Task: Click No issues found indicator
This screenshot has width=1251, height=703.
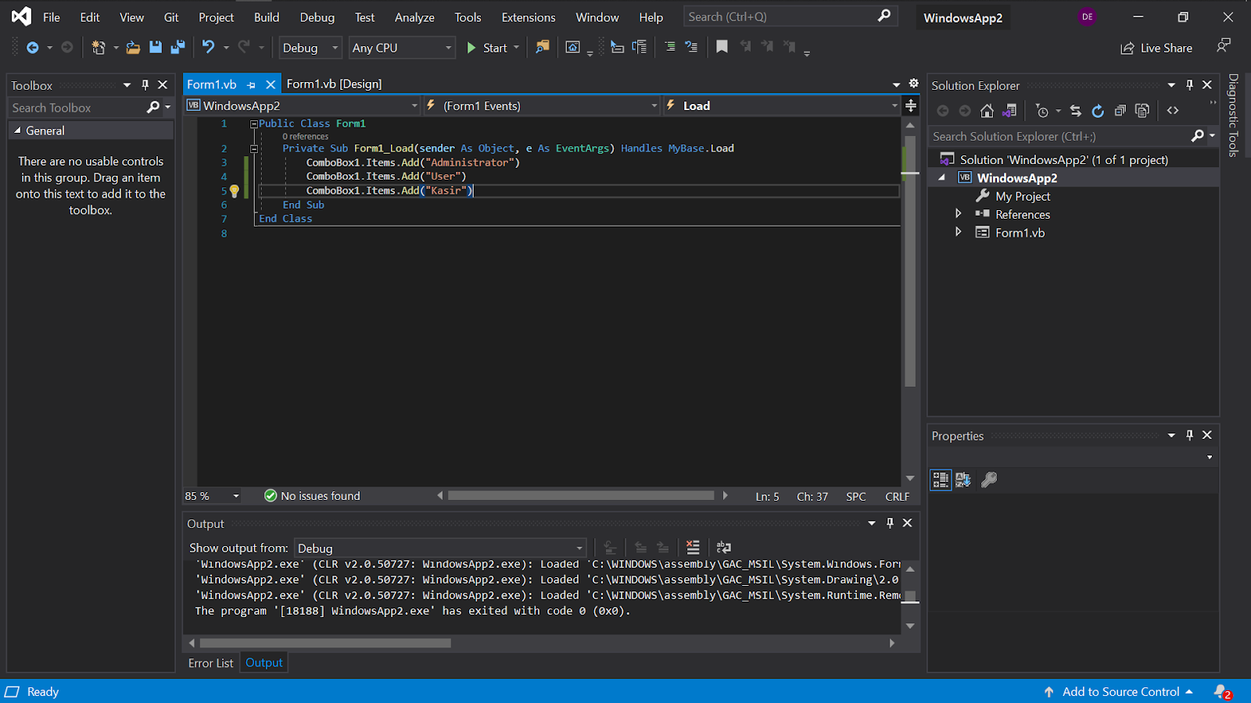Action: point(312,496)
